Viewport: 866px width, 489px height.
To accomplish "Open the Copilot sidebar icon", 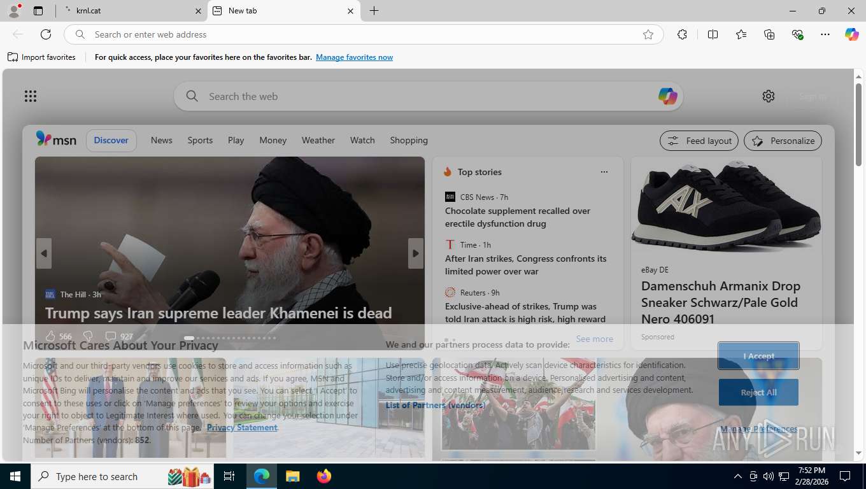I will click(x=852, y=34).
